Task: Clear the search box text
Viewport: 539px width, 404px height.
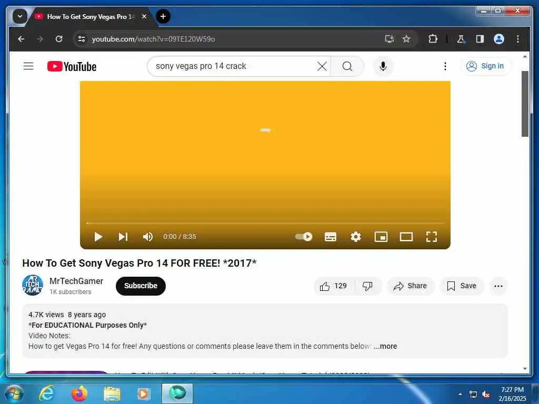Action: tap(322, 66)
